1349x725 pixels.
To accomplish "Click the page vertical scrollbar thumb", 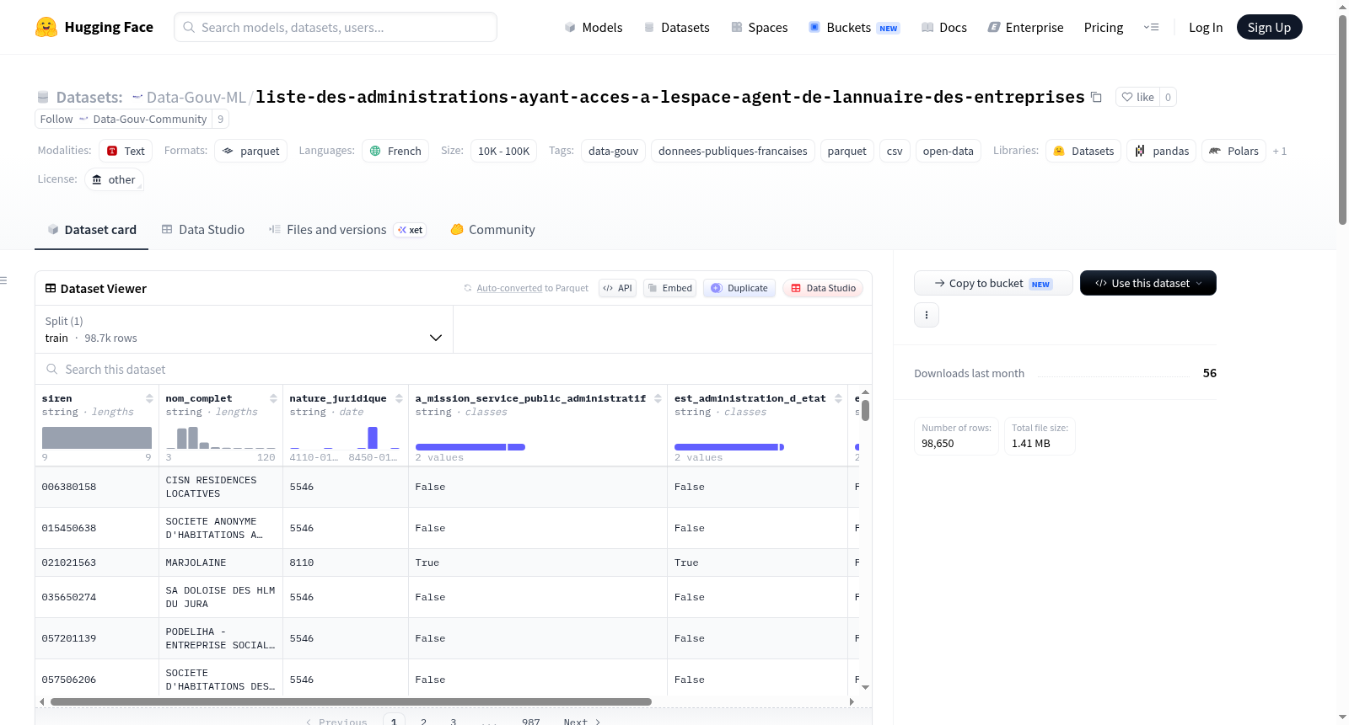I will coord(1342,118).
